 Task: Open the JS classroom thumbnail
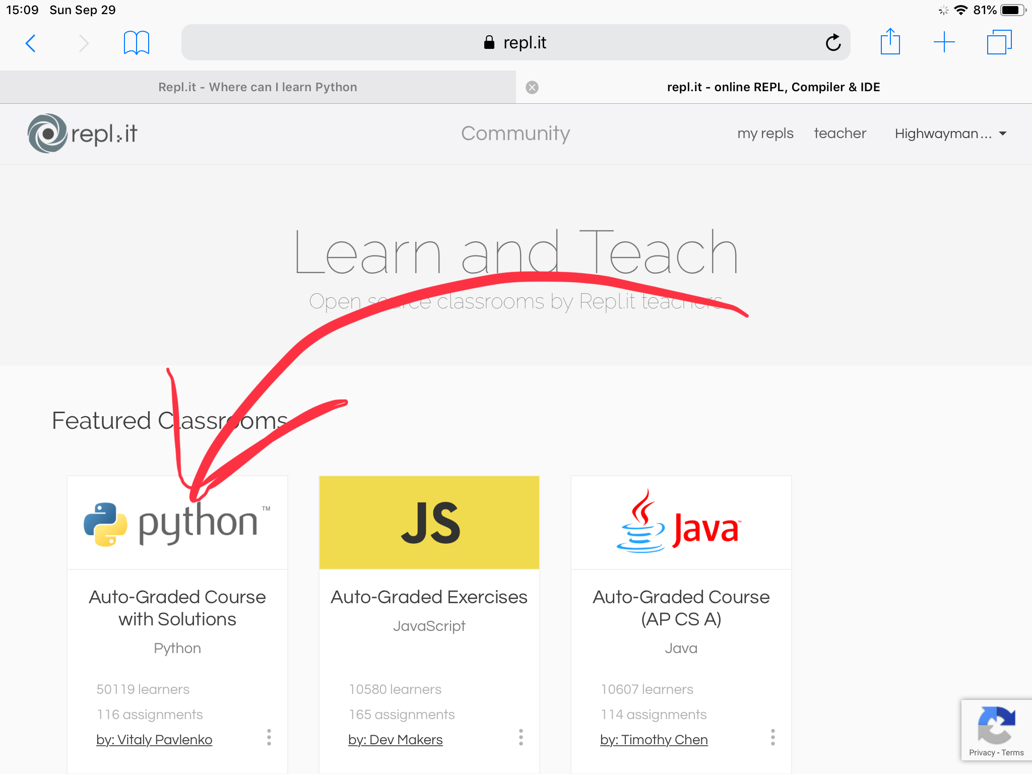point(429,523)
